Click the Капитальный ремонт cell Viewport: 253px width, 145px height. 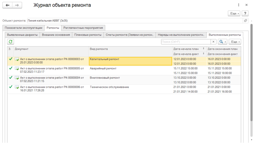pos(130,61)
